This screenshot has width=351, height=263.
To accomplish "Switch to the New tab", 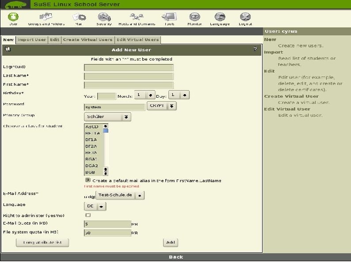I will coord(8,40).
